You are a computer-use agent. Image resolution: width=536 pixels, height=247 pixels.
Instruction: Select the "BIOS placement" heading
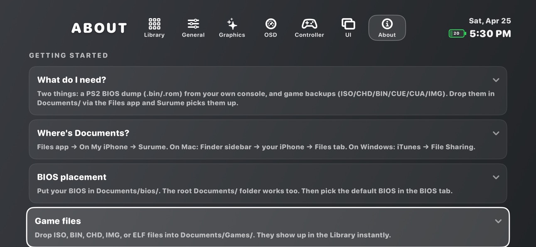[71, 177]
